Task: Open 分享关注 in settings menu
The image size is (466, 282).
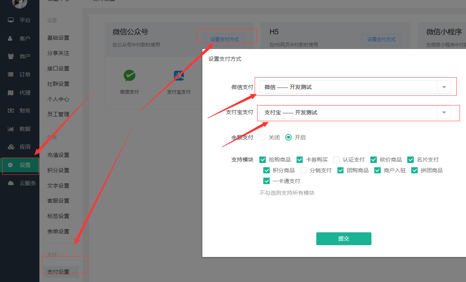Action: point(58,53)
